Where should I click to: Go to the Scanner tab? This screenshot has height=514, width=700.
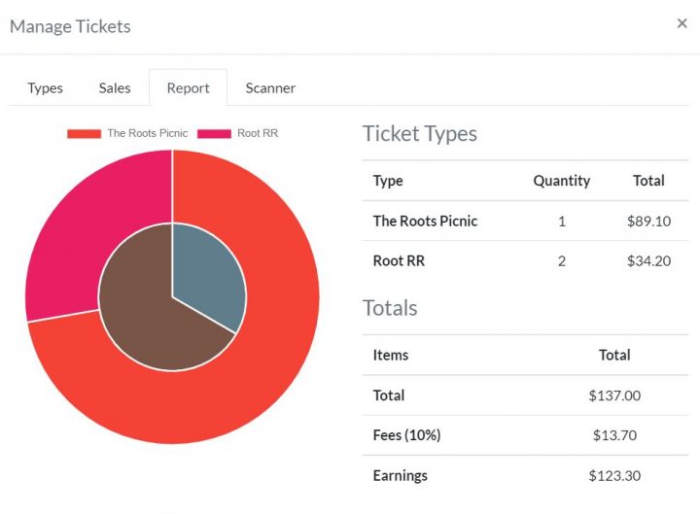tap(270, 87)
